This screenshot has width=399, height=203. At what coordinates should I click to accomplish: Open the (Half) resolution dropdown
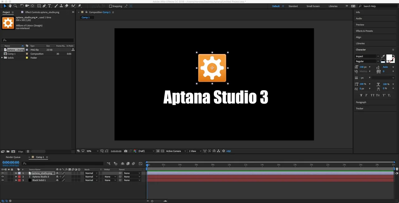coord(146,151)
